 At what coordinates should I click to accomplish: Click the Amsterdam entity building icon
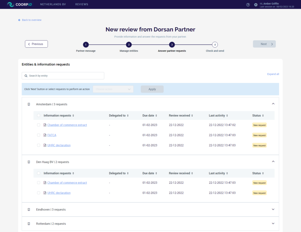point(29,104)
